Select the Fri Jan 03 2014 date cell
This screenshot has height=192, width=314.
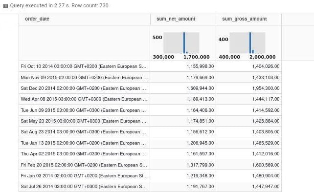pyautogui.click(x=85, y=176)
